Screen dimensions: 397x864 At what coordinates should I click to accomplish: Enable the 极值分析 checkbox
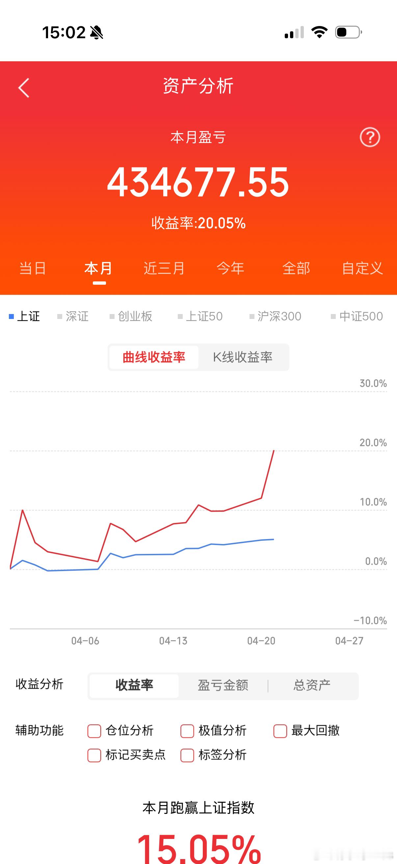point(187,731)
